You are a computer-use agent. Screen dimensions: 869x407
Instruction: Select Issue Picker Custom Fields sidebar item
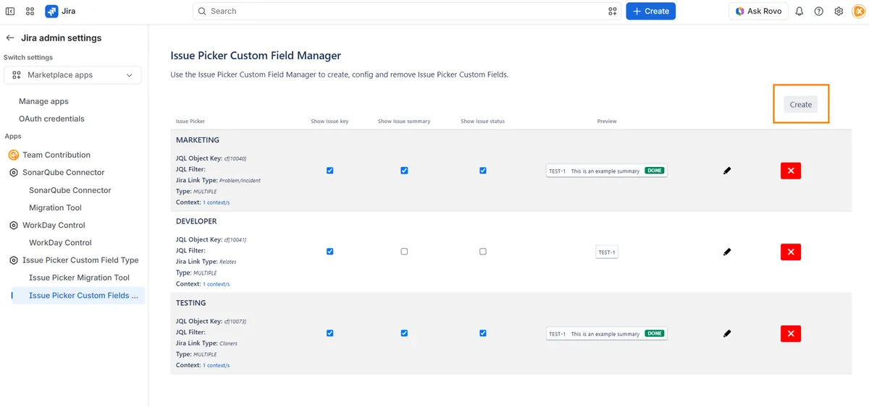coord(77,295)
